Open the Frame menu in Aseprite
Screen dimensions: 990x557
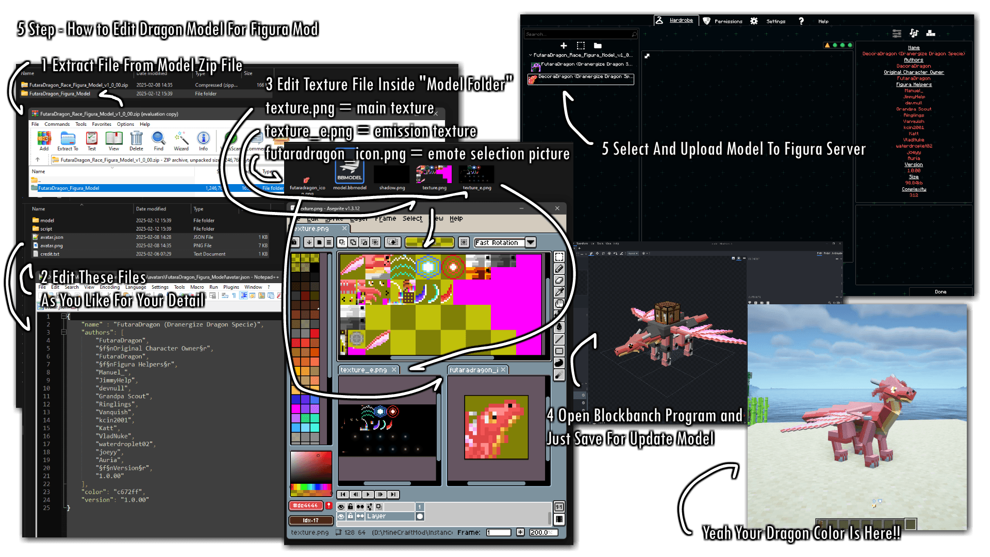click(x=385, y=219)
